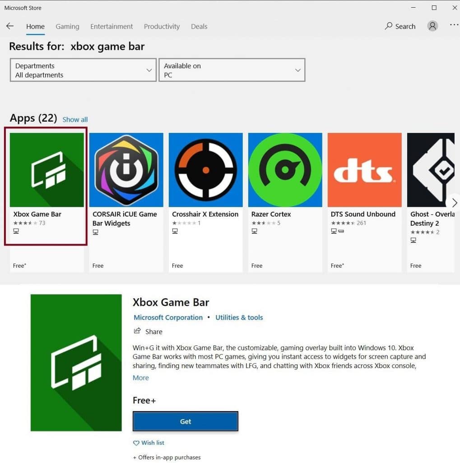Open the Departments filter dropdown
Screen dimensions: 460x463
pyautogui.click(x=83, y=70)
